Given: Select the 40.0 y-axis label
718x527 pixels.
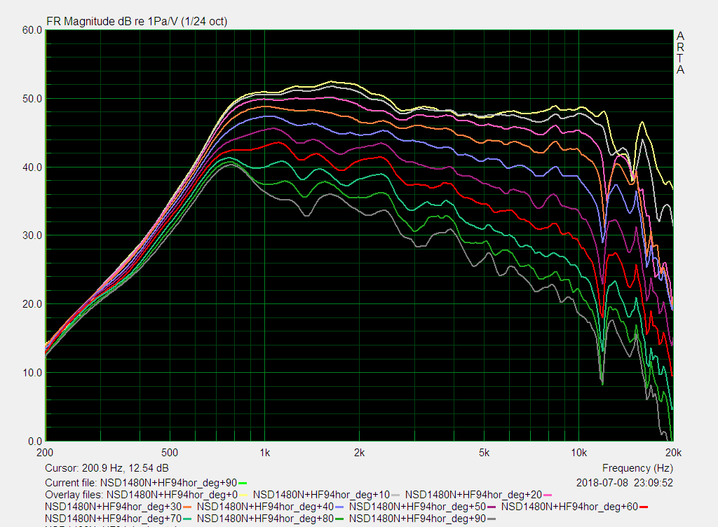Looking at the screenshot, I should (32, 167).
